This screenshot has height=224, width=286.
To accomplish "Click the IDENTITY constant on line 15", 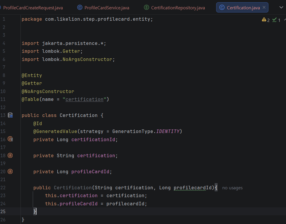I will tap(168, 131).
